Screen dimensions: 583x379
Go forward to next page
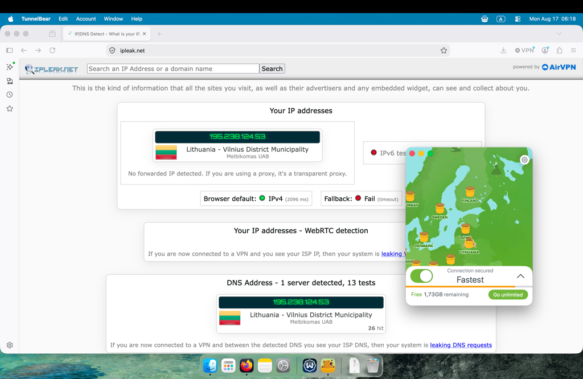point(38,50)
